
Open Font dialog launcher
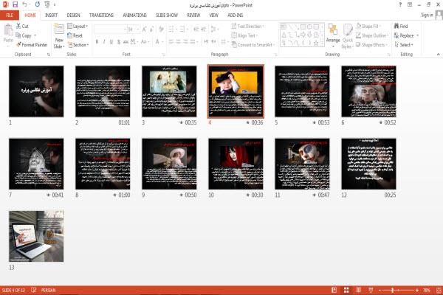point(163,55)
